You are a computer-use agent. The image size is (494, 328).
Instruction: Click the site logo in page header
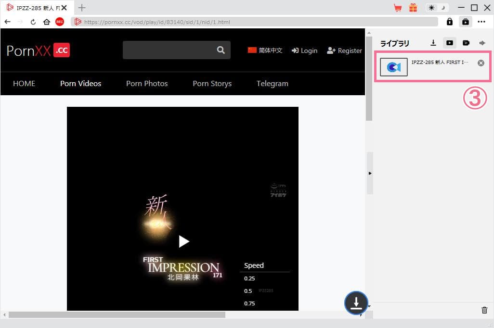[x=38, y=50]
